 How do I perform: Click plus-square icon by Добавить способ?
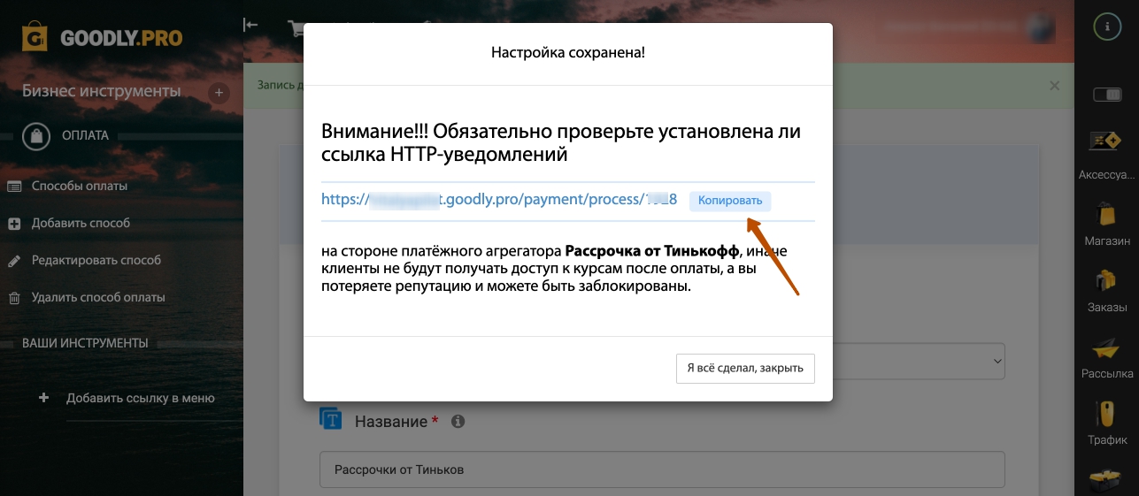14,224
